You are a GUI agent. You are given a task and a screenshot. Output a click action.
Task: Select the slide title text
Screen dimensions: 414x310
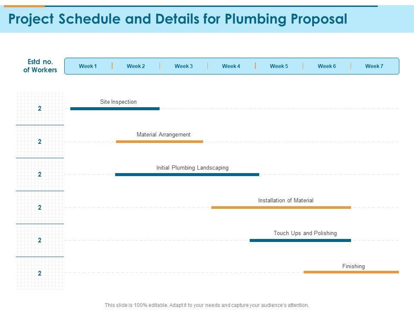tap(178, 19)
